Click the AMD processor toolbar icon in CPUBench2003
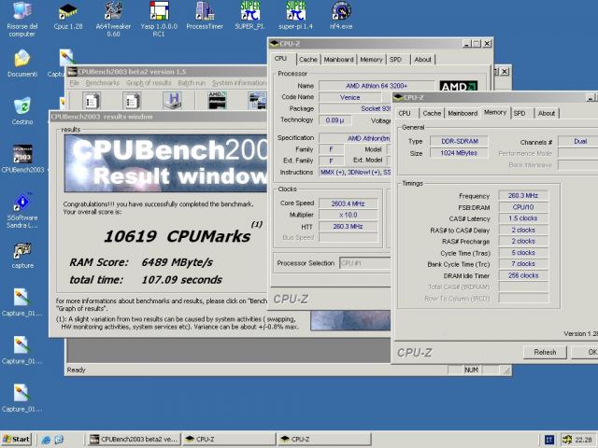Image resolution: width=598 pixels, height=448 pixels. tap(217, 100)
